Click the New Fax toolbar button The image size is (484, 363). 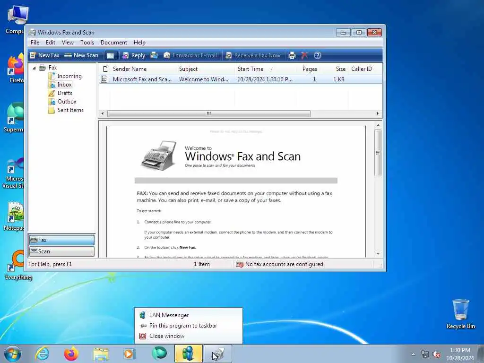point(44,55)
